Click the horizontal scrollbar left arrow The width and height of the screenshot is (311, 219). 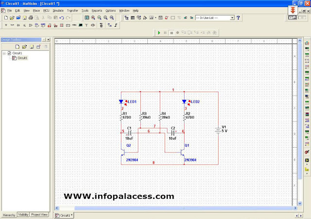point(57,208)
